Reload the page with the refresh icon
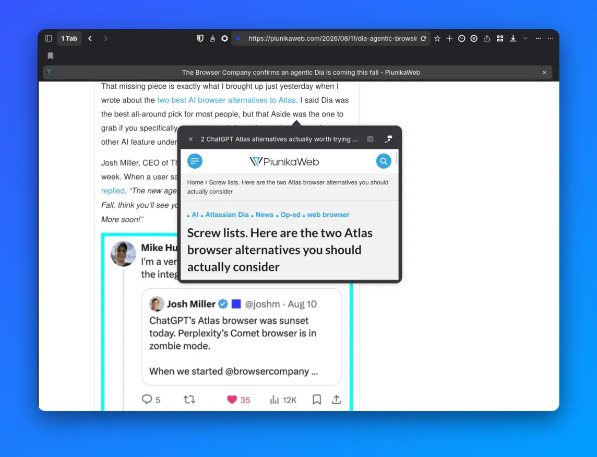This screenshot has width=597, height=457. pyautogui.click(x=423, y=39)
